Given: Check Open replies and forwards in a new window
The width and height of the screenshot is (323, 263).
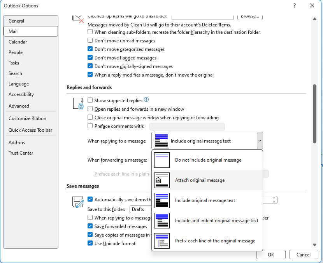Looking at the screenshot, I should [90, 108].
